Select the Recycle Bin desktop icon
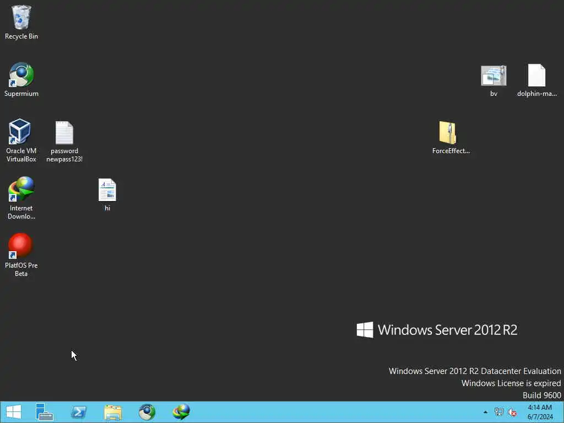The height and width of the screenshot is (423, 564). coord(21,22)
